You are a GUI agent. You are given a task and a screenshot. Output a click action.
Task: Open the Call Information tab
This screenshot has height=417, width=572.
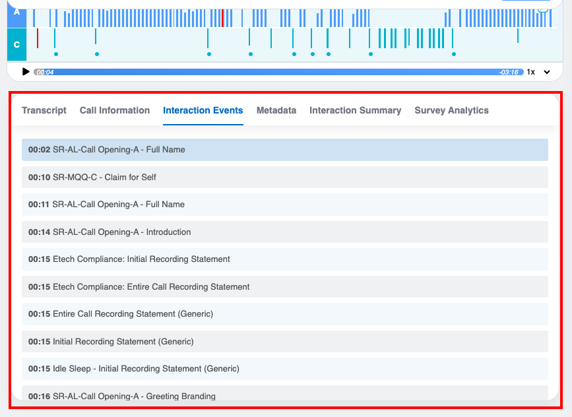pos(115,110)
